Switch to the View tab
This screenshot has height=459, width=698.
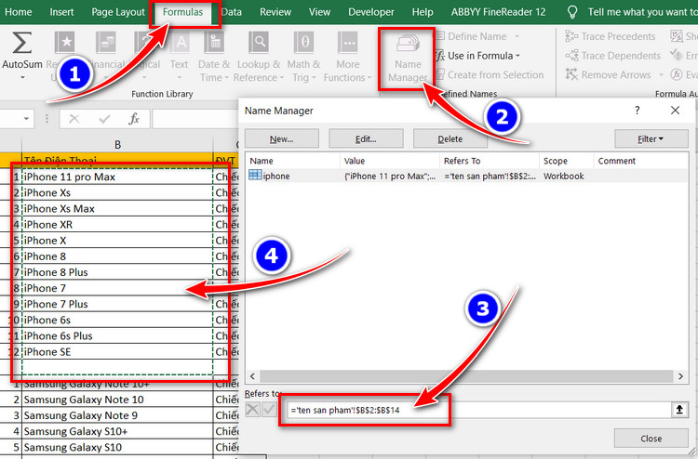pos(319,12)
